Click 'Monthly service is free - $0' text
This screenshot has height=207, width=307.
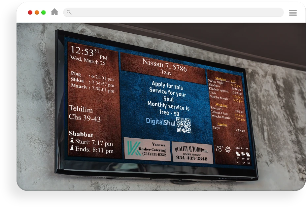[169, 109]
